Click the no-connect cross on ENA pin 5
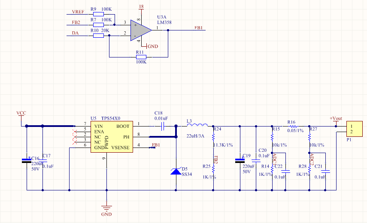Screen dimensions: 367x223 click(75, 132)
